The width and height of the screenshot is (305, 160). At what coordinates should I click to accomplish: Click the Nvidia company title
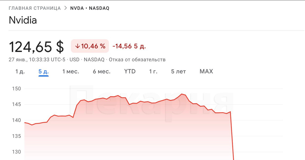pyautogui.click(x=23, y=20)
